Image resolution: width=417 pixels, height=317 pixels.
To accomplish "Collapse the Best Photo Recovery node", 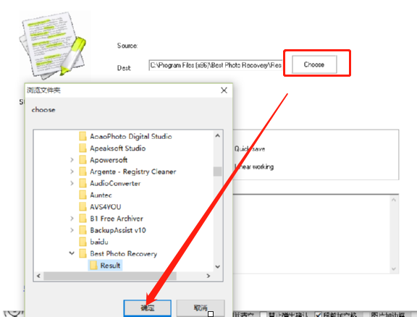I will click(72, 253).
